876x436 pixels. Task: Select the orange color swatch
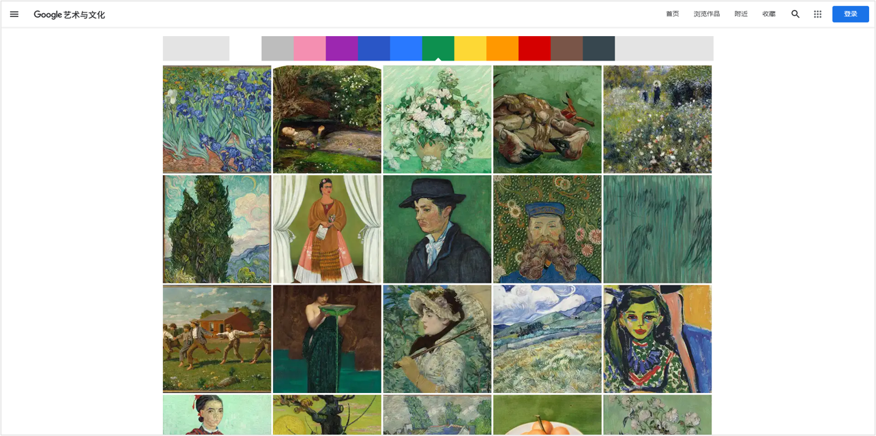pyautogui.click(x=502, y=48)
